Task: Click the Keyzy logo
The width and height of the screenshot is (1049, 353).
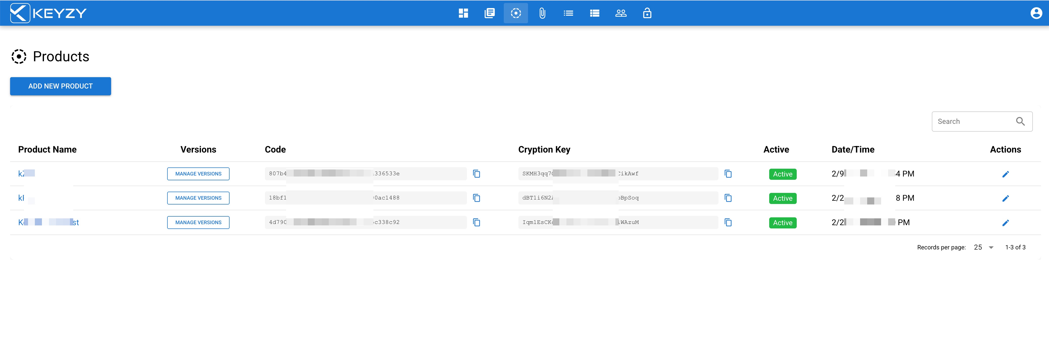Action: 48,13
